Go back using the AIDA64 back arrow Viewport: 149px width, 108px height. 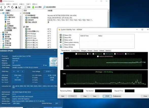click(1, 7)
